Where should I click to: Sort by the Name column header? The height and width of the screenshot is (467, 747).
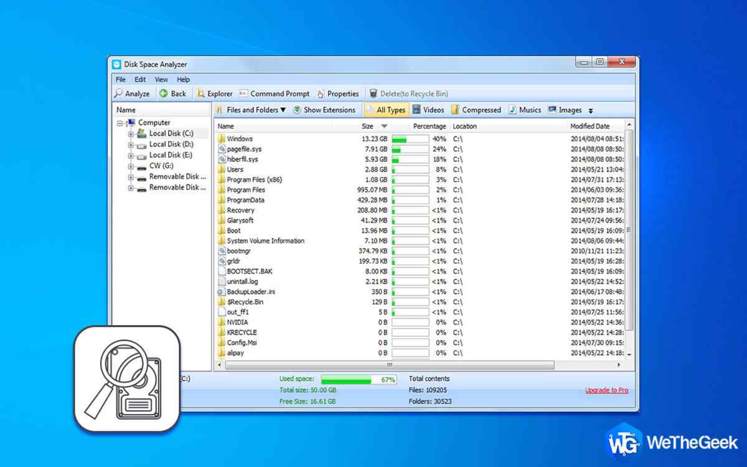pos(273,126)
